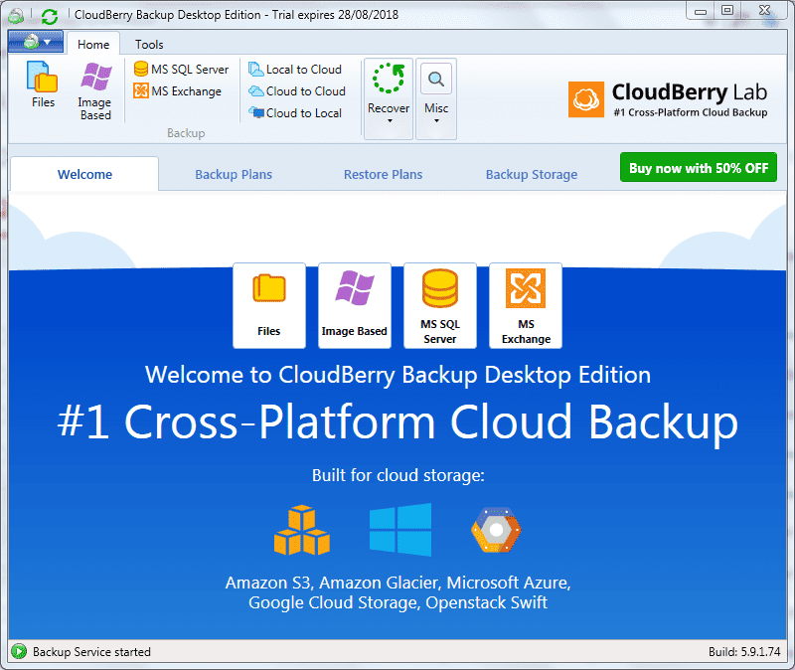Minimize the CloudBerry Backup window
Image resolution: width=795 pixels, height=670 pixels.
pos(701,11)
